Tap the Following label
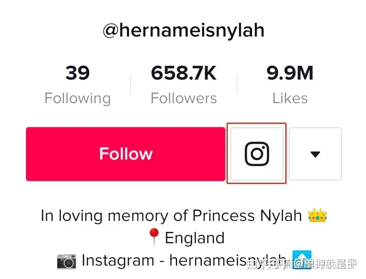This screenshot has width=366, height=279. [x=77, y=98]
